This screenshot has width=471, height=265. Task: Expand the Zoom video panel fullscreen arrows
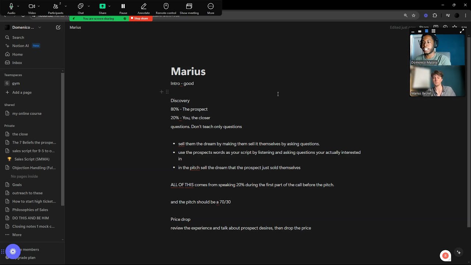[x=462, y=31]
